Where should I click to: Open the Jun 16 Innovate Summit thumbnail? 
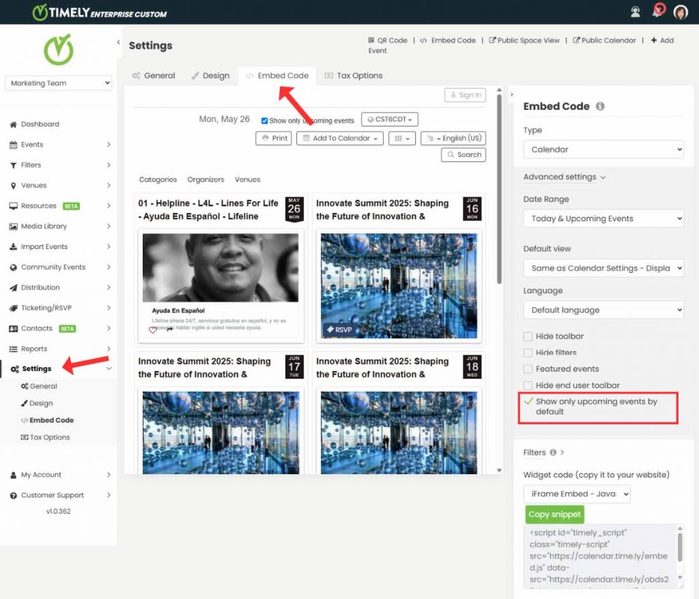pos(399,286)
